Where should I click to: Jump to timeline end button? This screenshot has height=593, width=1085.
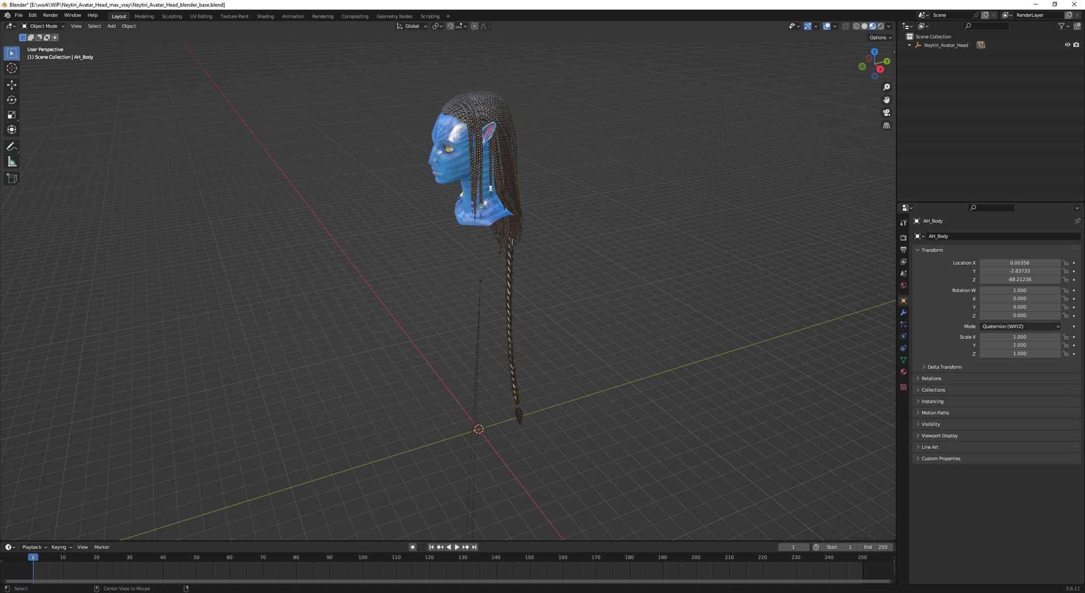(x=475, y=547)
